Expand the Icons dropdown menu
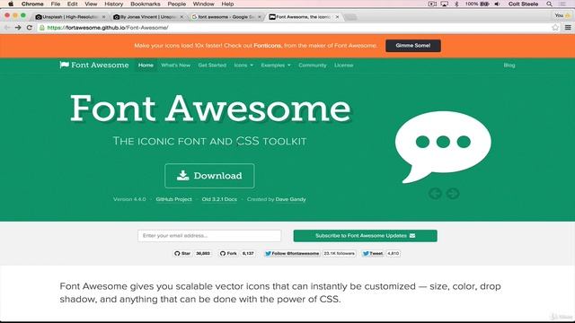Viewport: 575px width, 323px height. click(243, 65)
